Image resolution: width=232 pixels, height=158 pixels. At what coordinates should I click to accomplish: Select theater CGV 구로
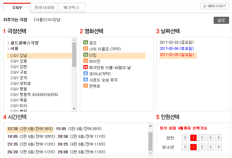19,72
